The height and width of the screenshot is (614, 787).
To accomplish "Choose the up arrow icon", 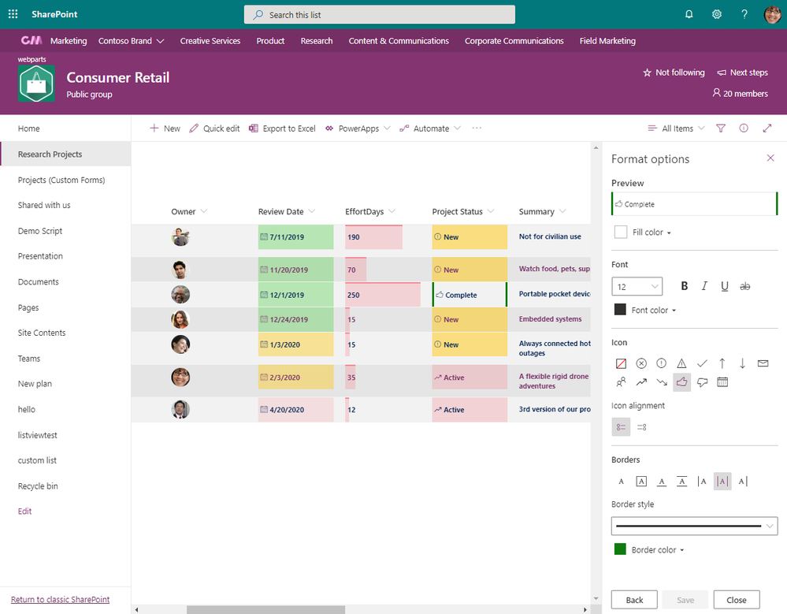I will point(722,363).
